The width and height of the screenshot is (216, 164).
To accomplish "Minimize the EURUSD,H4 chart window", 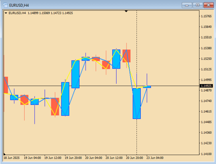I will (187, 5).
